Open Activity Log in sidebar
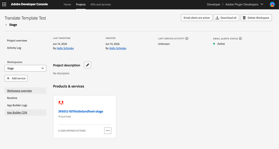Viewport: 279px width, 149px height. point(14,48)
